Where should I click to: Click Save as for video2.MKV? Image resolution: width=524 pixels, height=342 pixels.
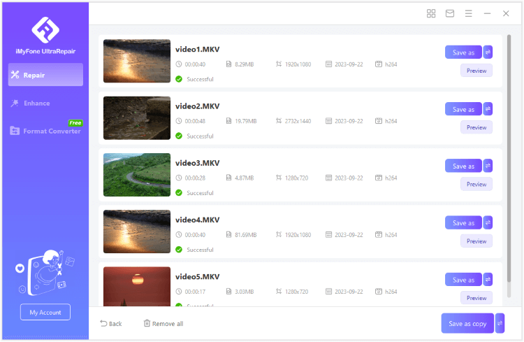463,109
